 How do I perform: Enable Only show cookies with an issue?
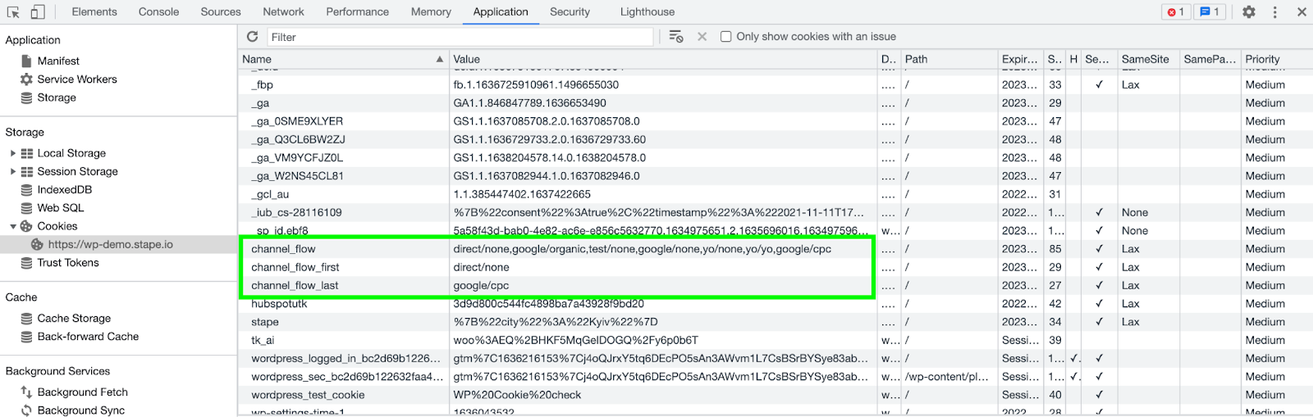(725, 36)
